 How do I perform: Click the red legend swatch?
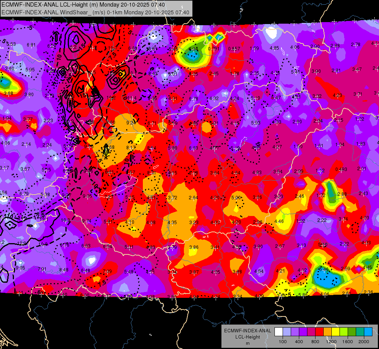(319, 332)
